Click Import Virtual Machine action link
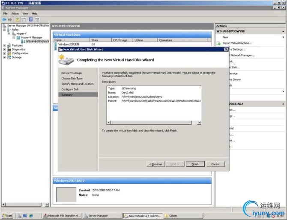 (x=237, y=43)
